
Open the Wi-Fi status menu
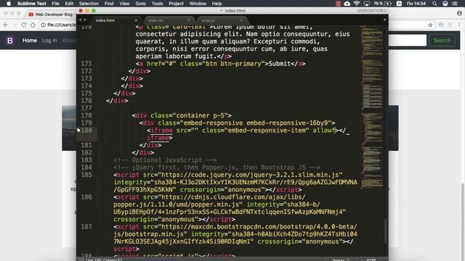[357, 4]
